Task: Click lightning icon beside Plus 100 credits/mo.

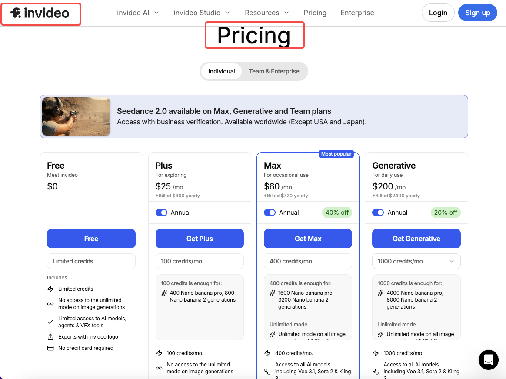Action: (x=159, y=353)
